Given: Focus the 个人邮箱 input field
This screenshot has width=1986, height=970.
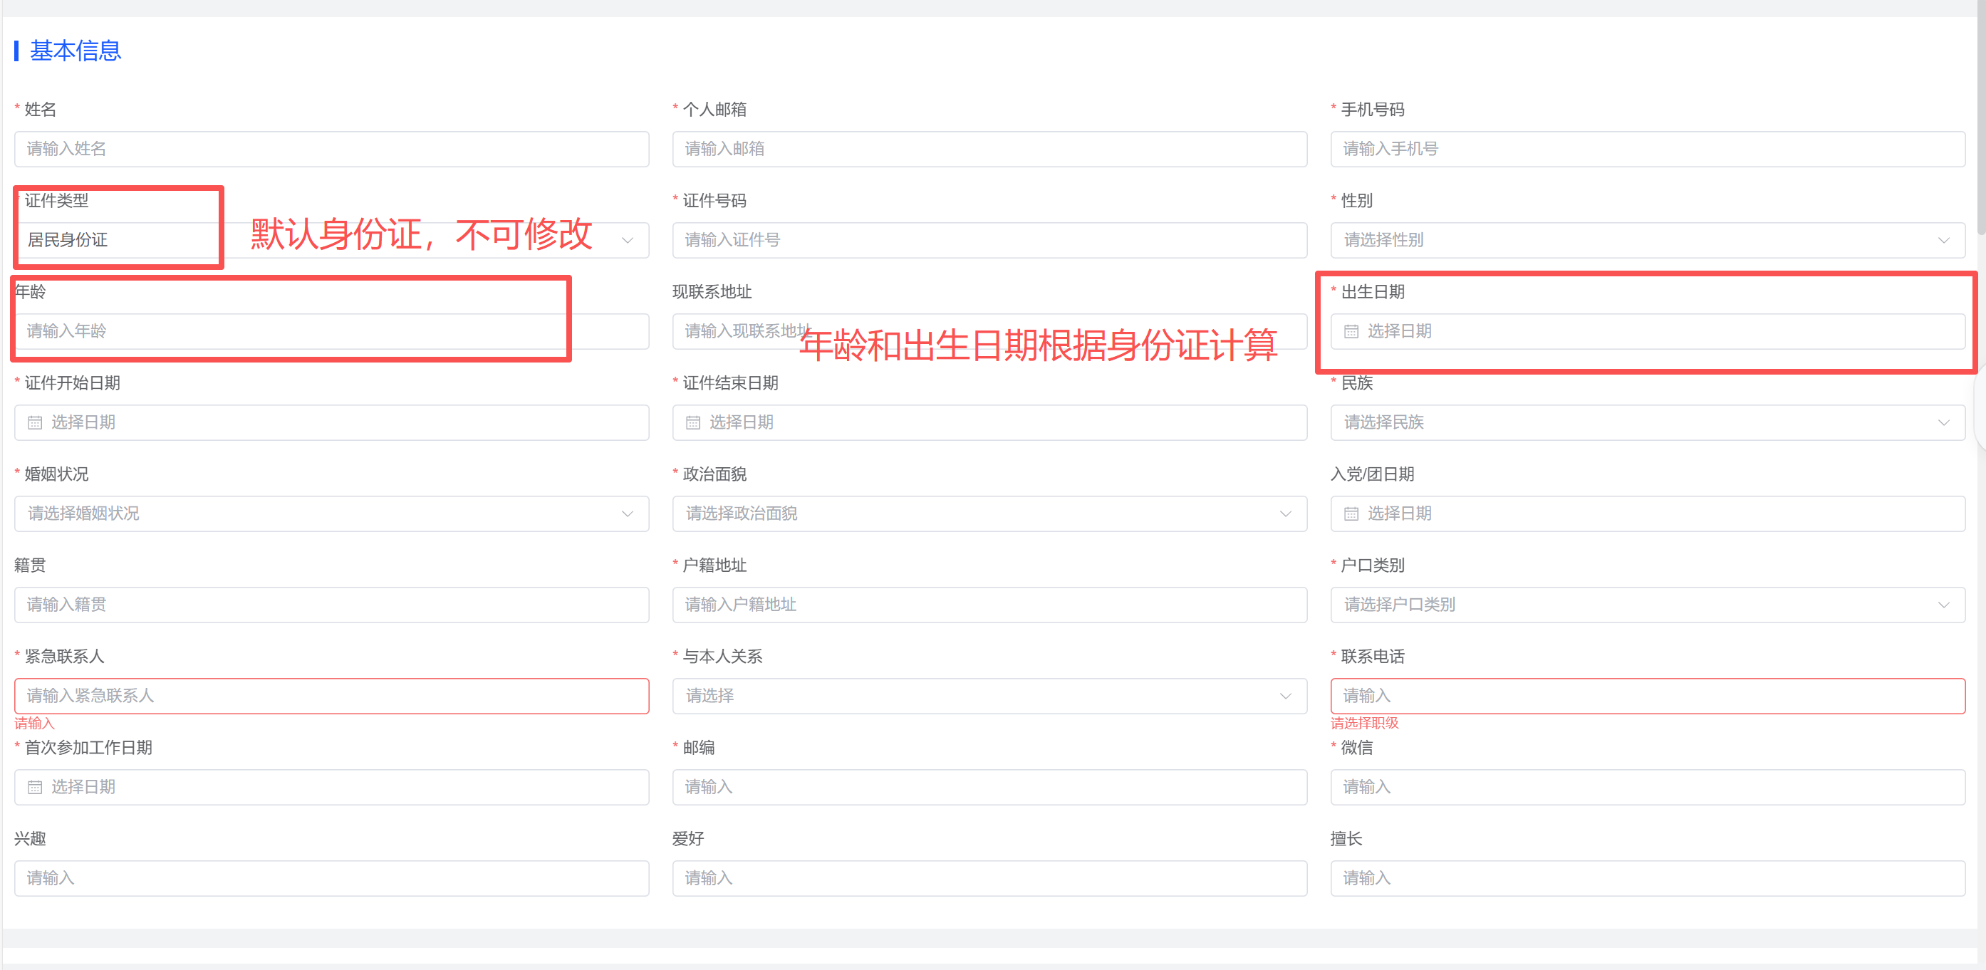Looking at the screenshot, I should click(989, 149).
